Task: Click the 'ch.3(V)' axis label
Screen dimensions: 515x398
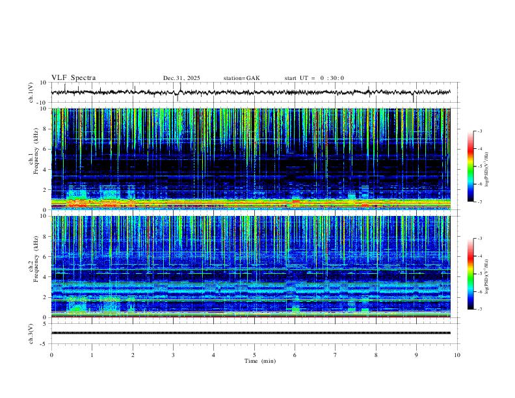Action: [x=31, y=334]
